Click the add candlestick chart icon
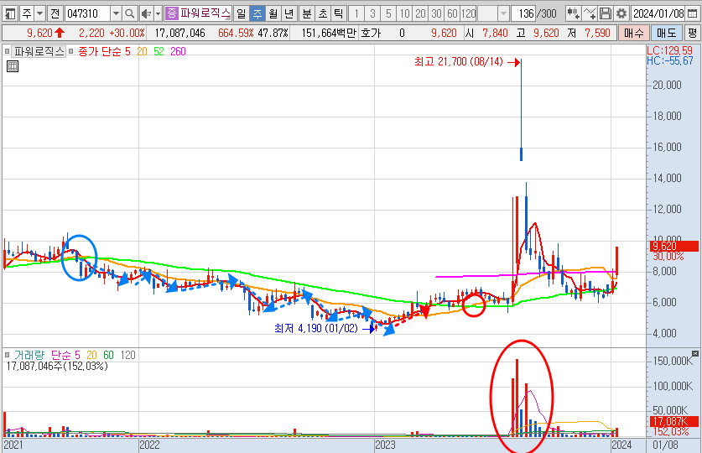The width and height of the screenshot is (702, 453). click(x=574, y=13)
